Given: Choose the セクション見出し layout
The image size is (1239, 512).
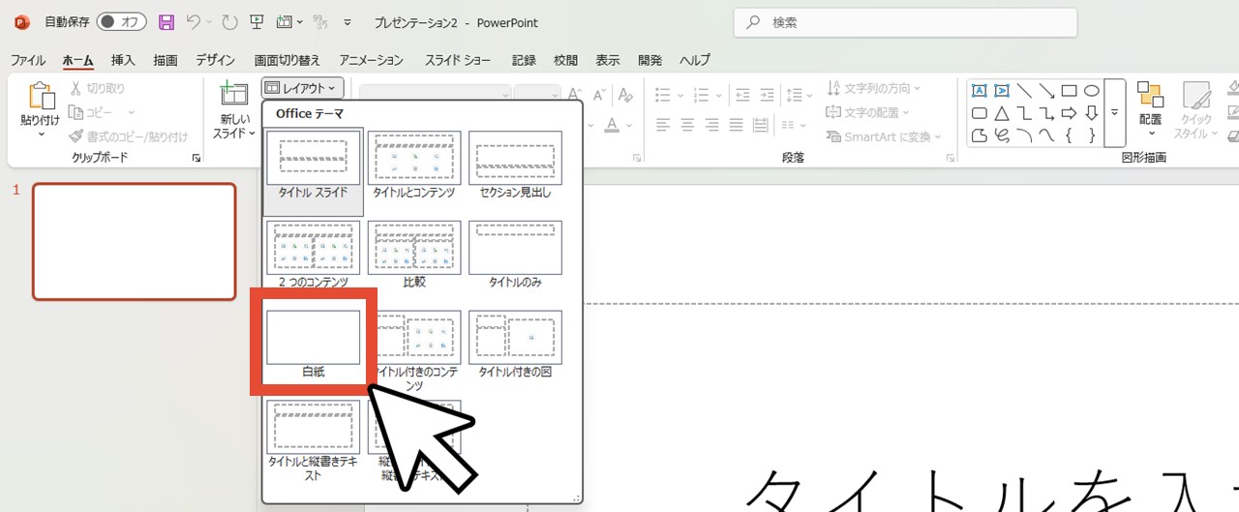Looking at the screenshot, I should tap(515, 165).
